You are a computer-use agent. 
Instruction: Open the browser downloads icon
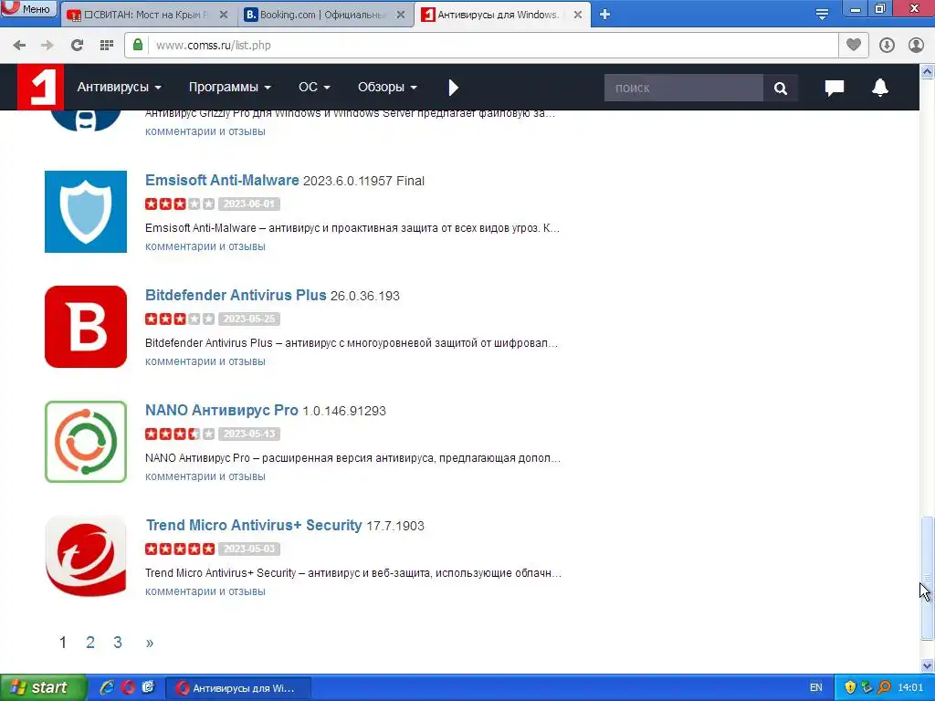887,46
